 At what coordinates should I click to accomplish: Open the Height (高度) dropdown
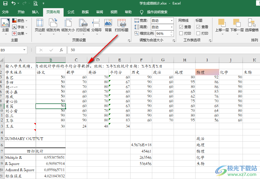(x=172, y=27)
